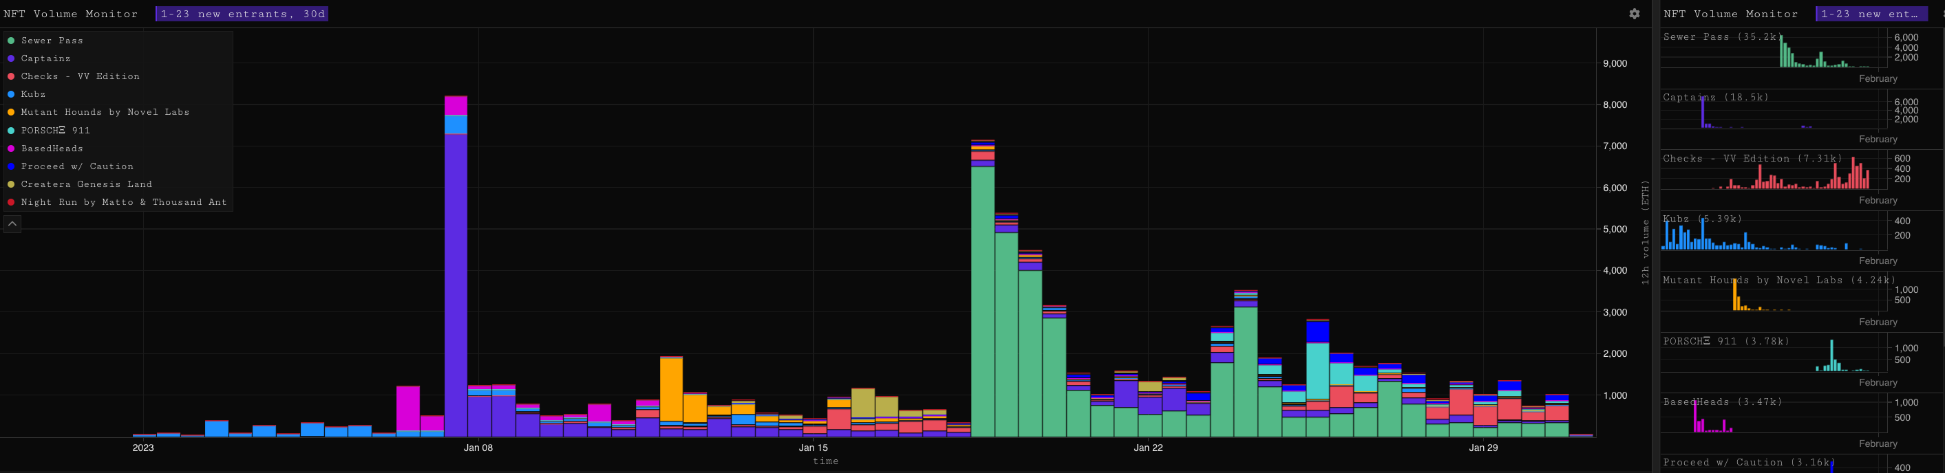Click the left panel 'NFT Volume Monitor' title
The image size is (1945, 473).
71,14
